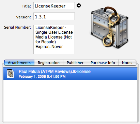The width and height of the screenshot is (140, 124).
Task: Click the Version field showing 1.3.1
Action: (54, 16)
